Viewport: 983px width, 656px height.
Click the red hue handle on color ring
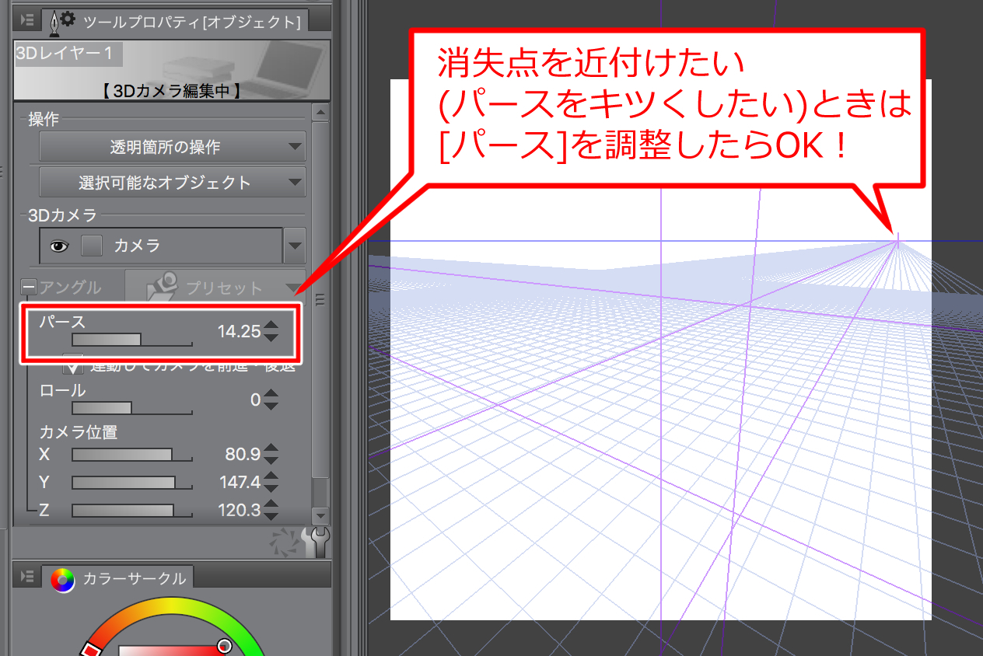pos(90,649)
